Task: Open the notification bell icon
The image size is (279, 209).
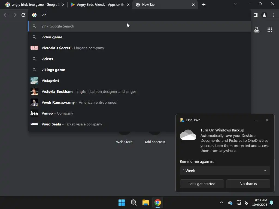Action: point(271,202)
